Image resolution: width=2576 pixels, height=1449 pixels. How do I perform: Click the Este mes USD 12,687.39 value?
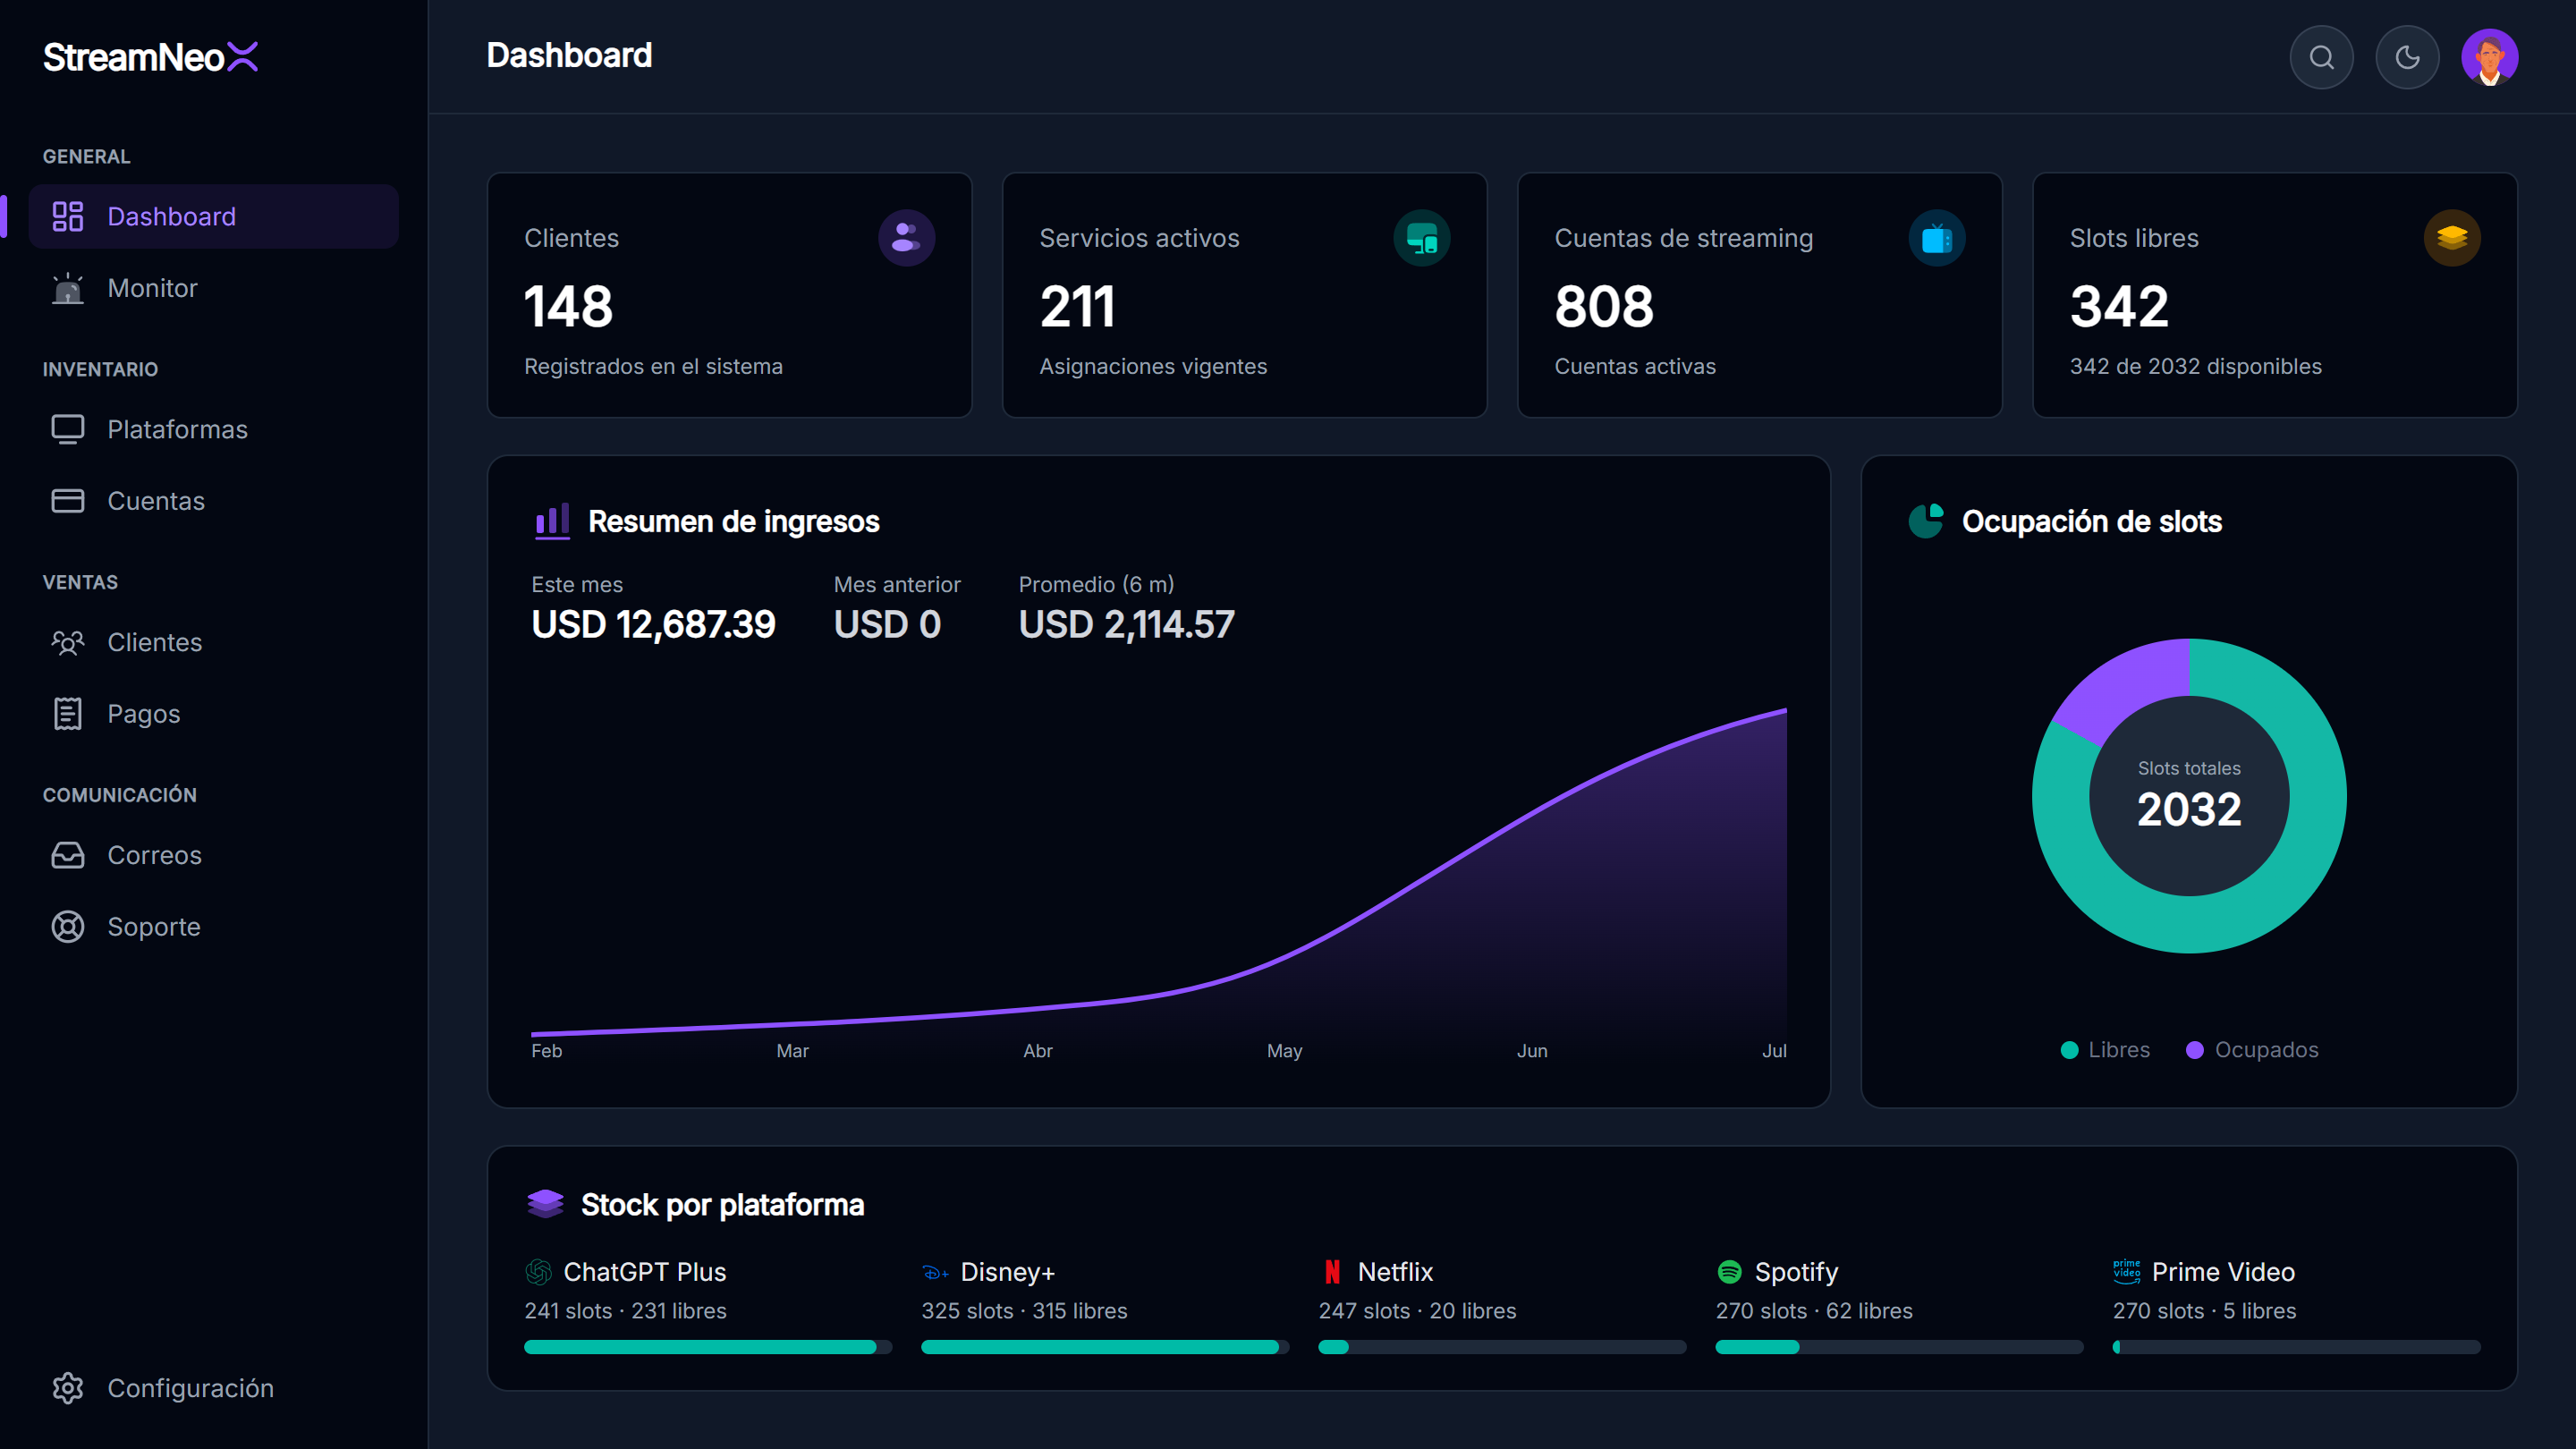(x=653, y=624)
